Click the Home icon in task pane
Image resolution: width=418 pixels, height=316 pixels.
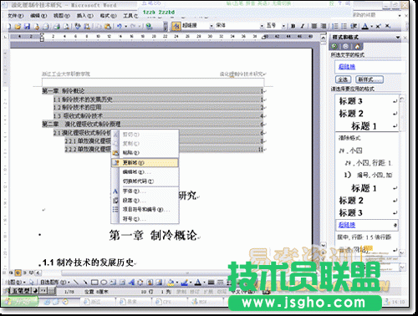(x=357, y=46)
